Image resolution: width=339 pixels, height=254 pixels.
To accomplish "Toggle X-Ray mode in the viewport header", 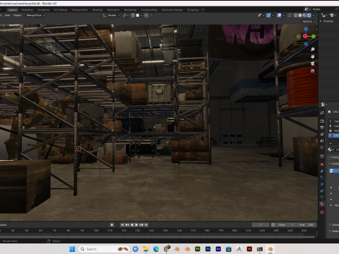I will [x=290, y=16].
